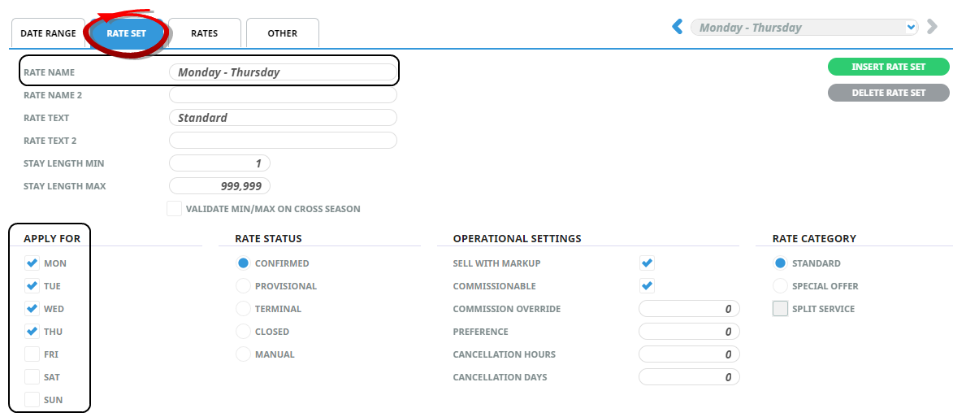Choose the Special Offer rate category
The width and height of the screenshot is (953, 417).
[x=780, y=286]
